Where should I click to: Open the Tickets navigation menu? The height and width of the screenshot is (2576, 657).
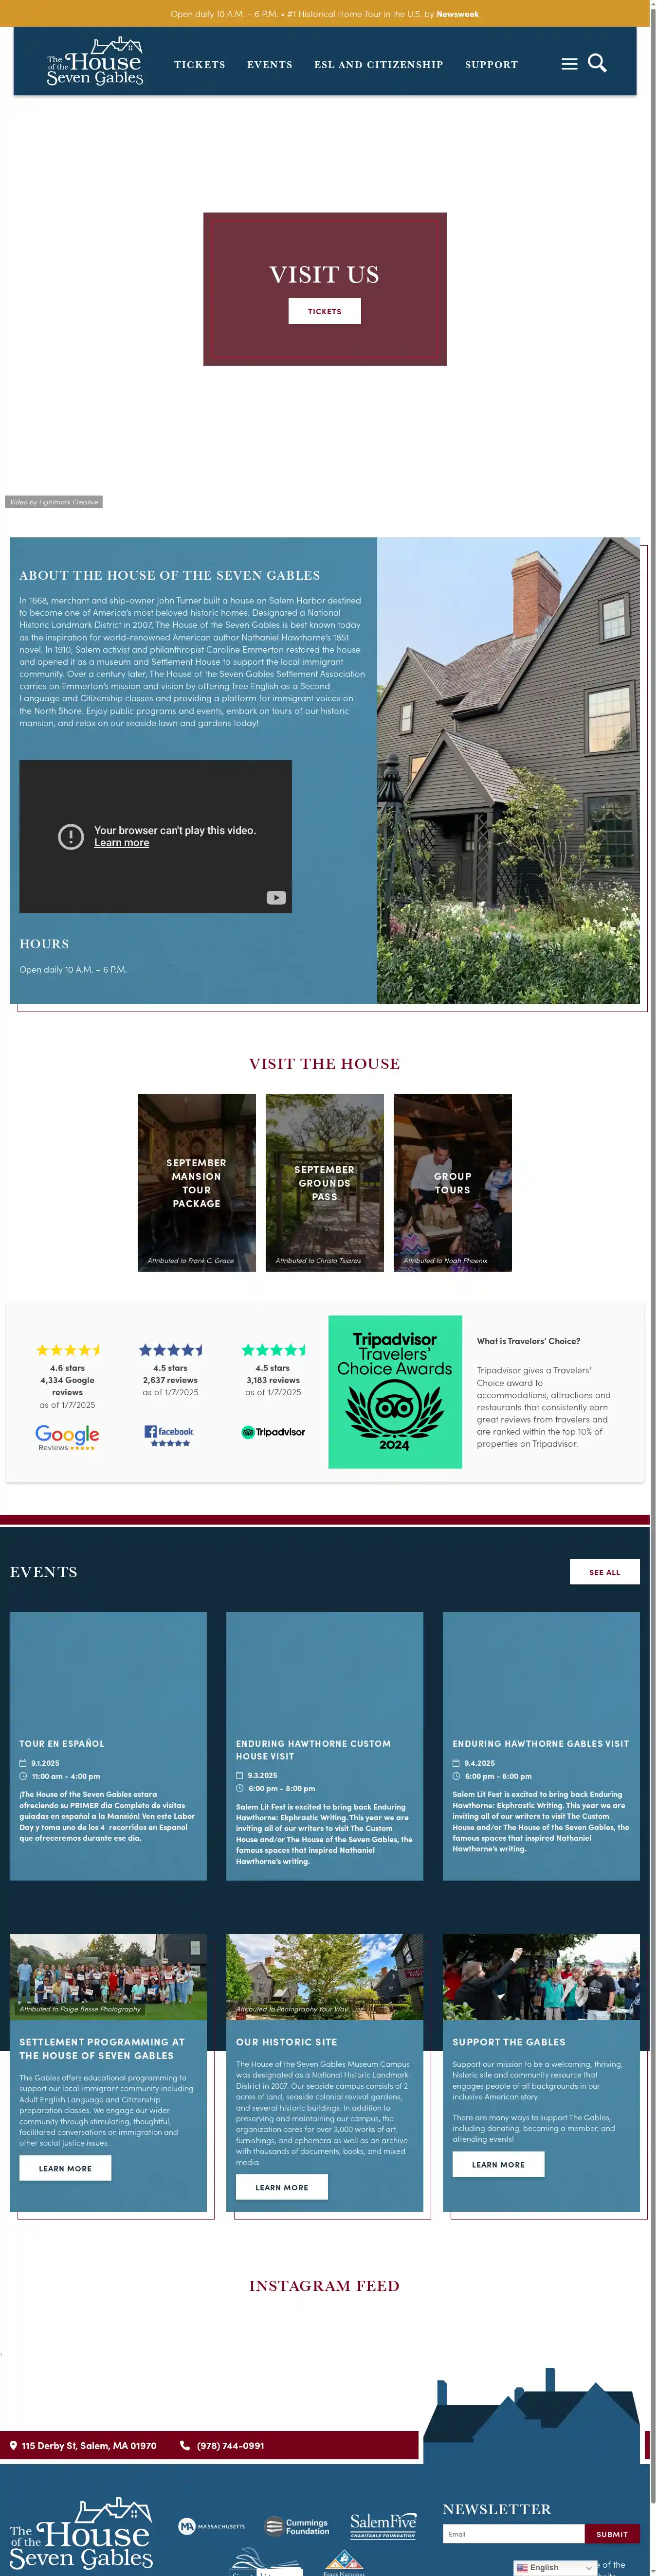pos(200,64)
